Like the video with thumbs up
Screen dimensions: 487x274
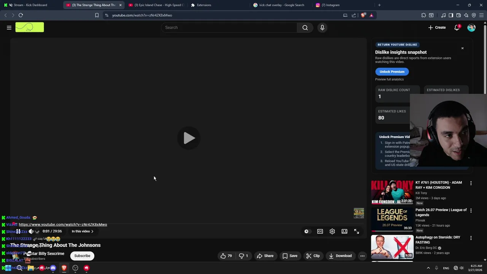(x=226, y=256)
